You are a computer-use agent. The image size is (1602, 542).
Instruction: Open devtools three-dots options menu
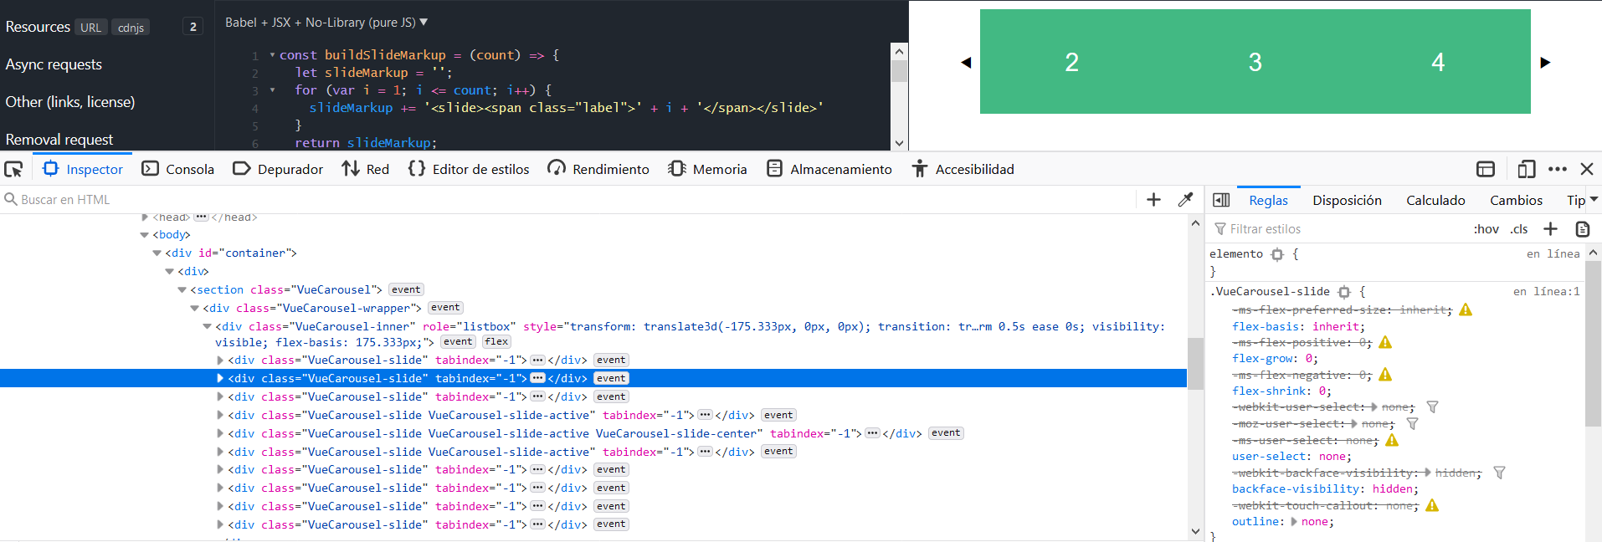pos(1558,169)
